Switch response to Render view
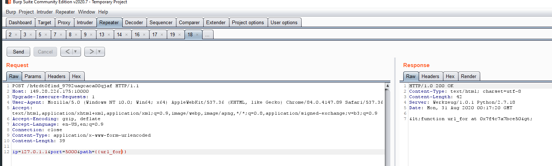552x166 pixels. click(468, 76)
